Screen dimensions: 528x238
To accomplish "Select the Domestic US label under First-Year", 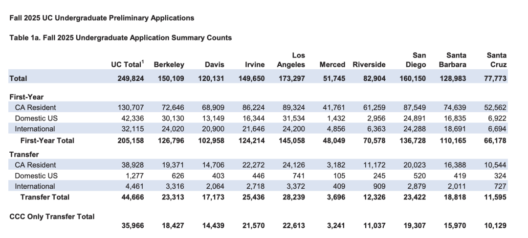I will click(35, 118).
